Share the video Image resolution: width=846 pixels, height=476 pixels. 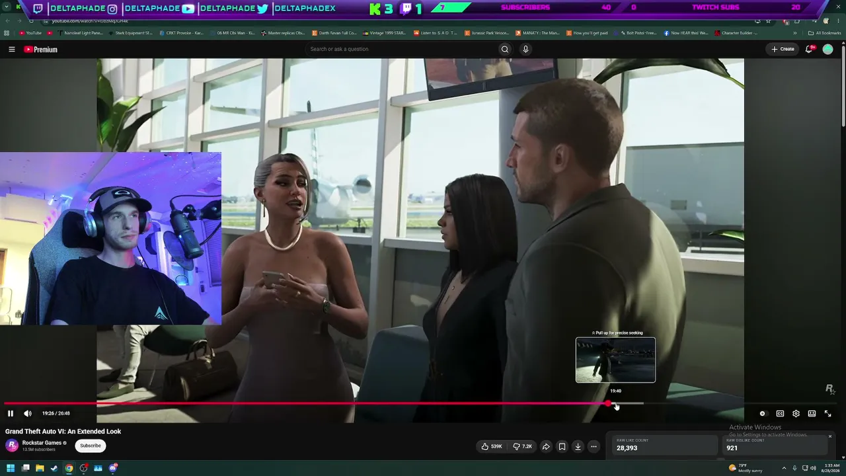click(546, 446)
